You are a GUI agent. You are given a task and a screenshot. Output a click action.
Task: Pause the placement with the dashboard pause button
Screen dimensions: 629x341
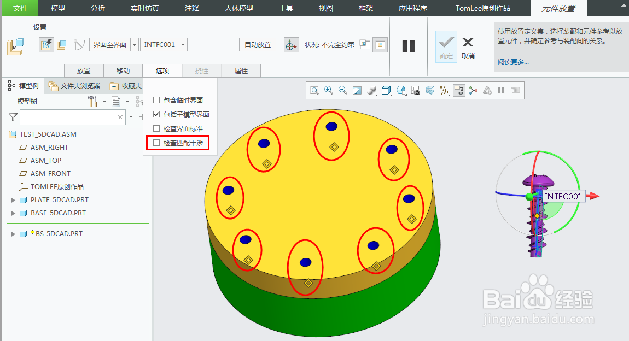coord(409,46)
